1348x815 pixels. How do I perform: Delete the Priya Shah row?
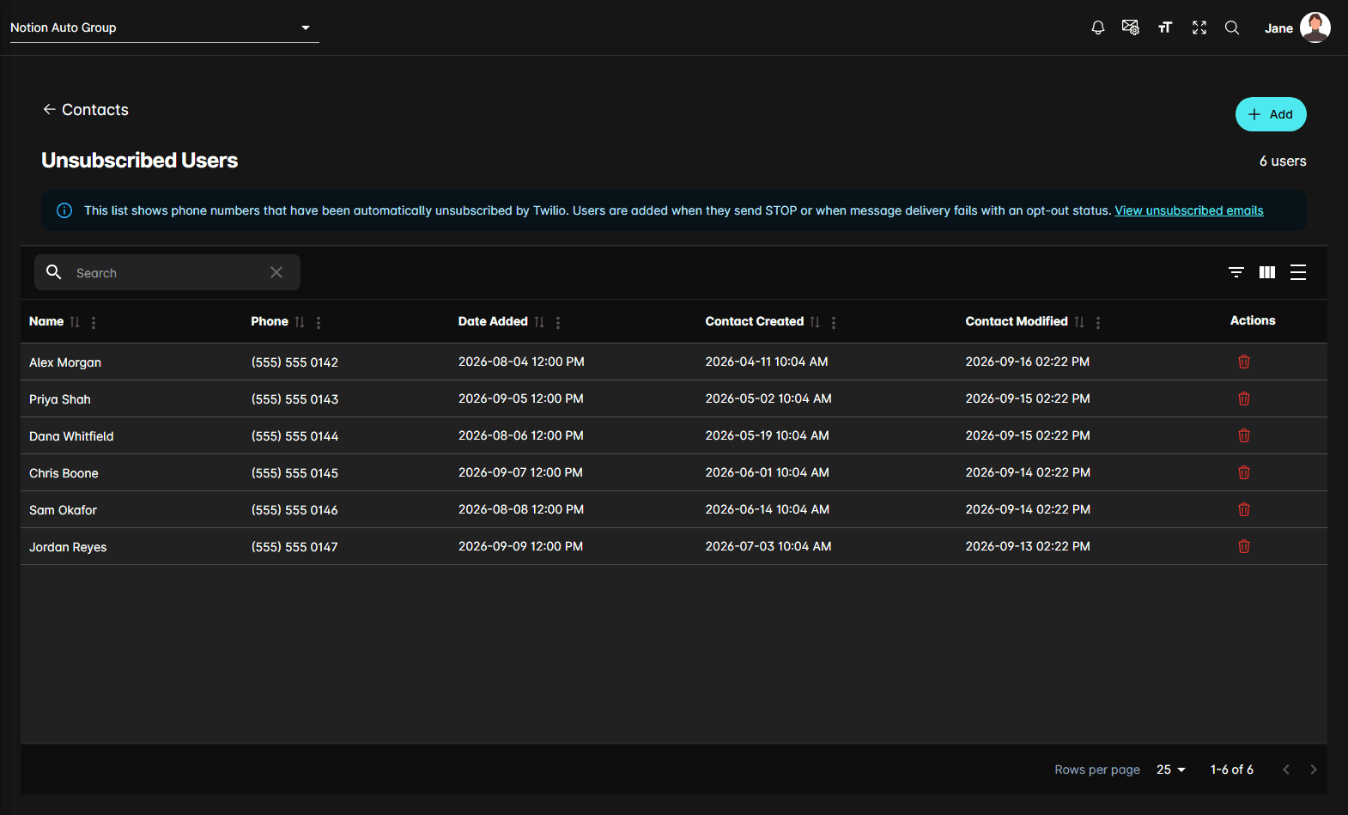[x=1244, y=398]
